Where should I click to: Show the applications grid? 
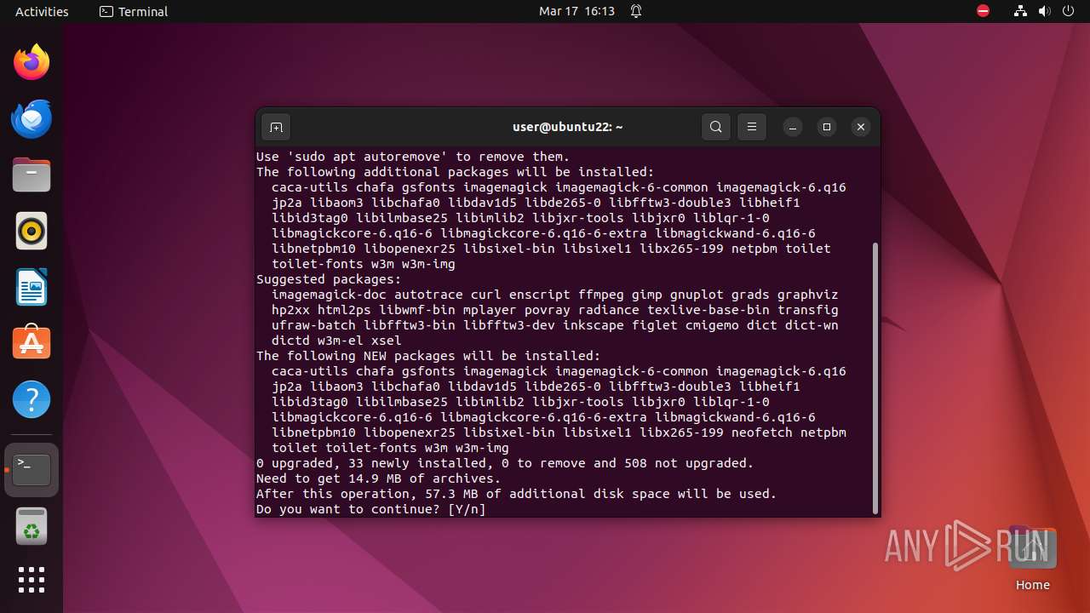(32, 580)
